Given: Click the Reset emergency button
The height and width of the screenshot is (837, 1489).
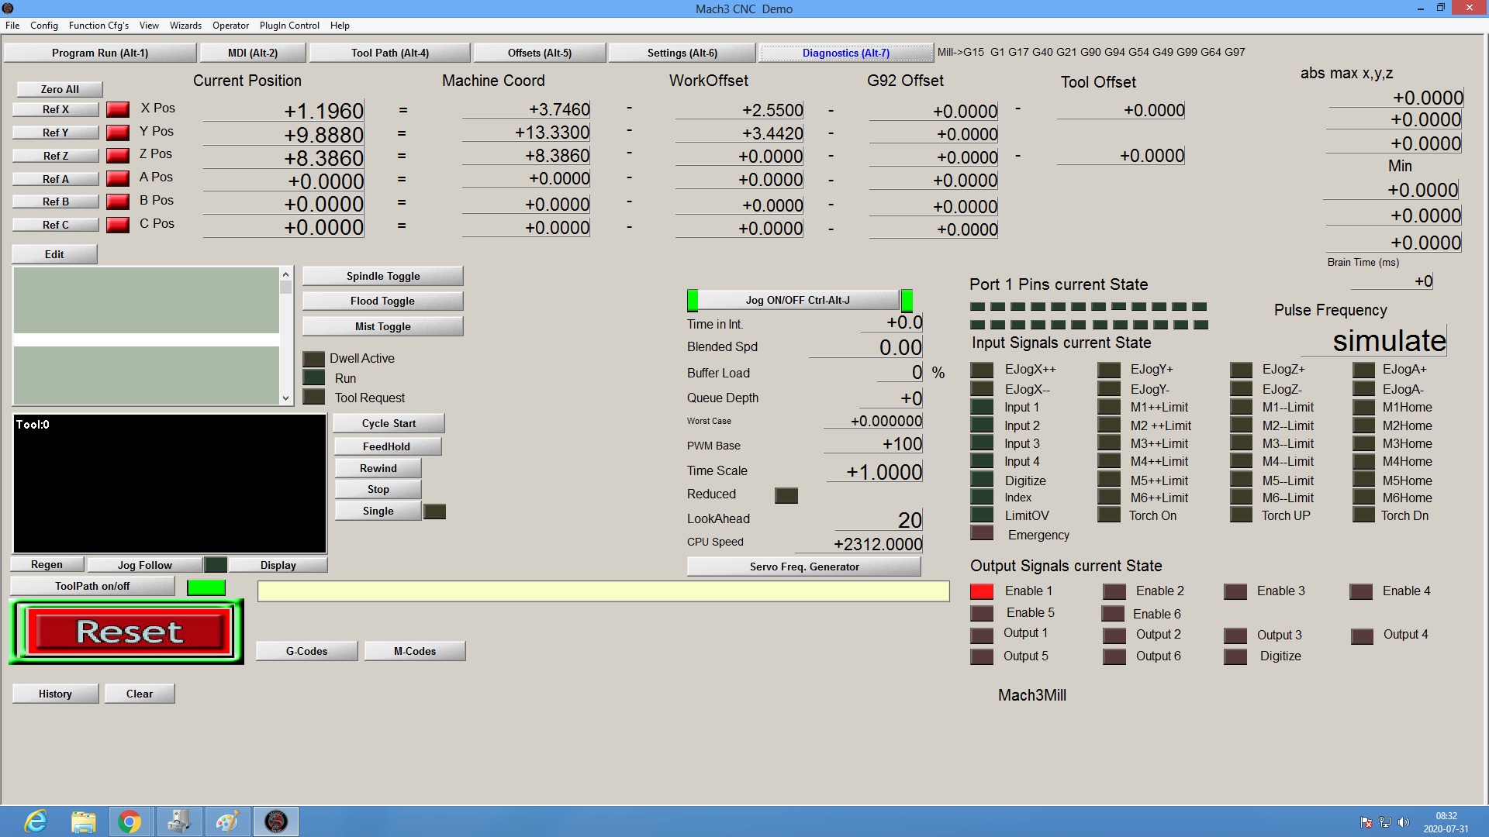Looking at the screenshot, I should (x=128, y=632).
